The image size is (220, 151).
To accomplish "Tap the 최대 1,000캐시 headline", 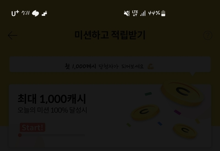I will [52, 99].
